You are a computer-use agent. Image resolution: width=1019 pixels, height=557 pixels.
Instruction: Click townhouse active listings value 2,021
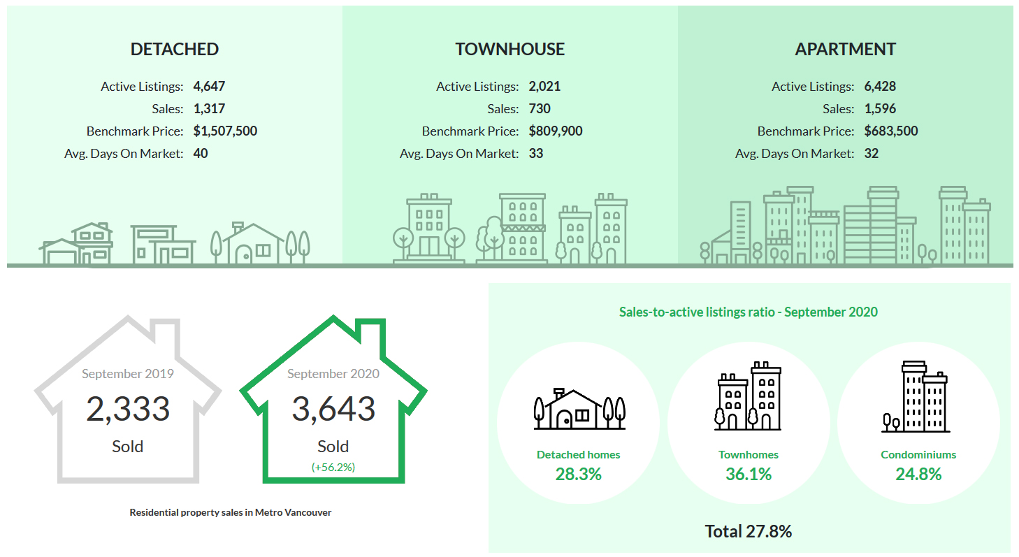[545, 87]
